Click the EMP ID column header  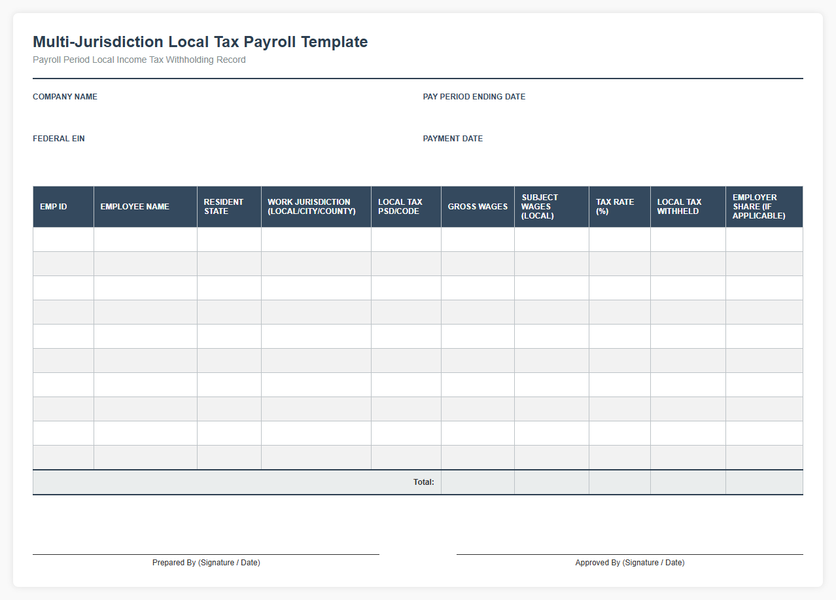point(63,207)
